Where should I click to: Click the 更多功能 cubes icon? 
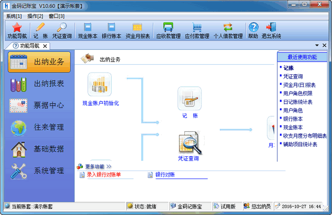(80, 166)
